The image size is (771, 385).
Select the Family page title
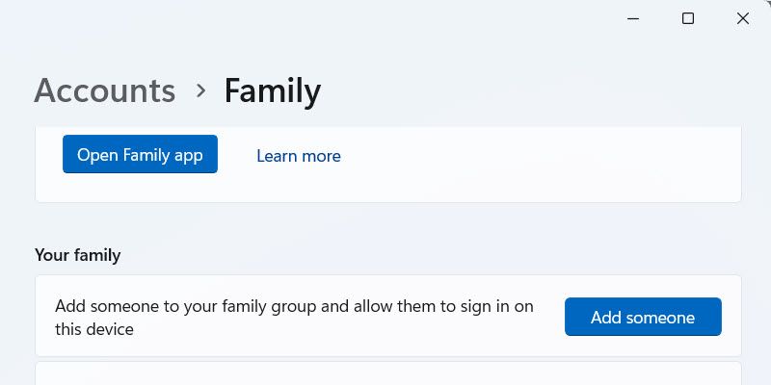click(x=273, y=90)
